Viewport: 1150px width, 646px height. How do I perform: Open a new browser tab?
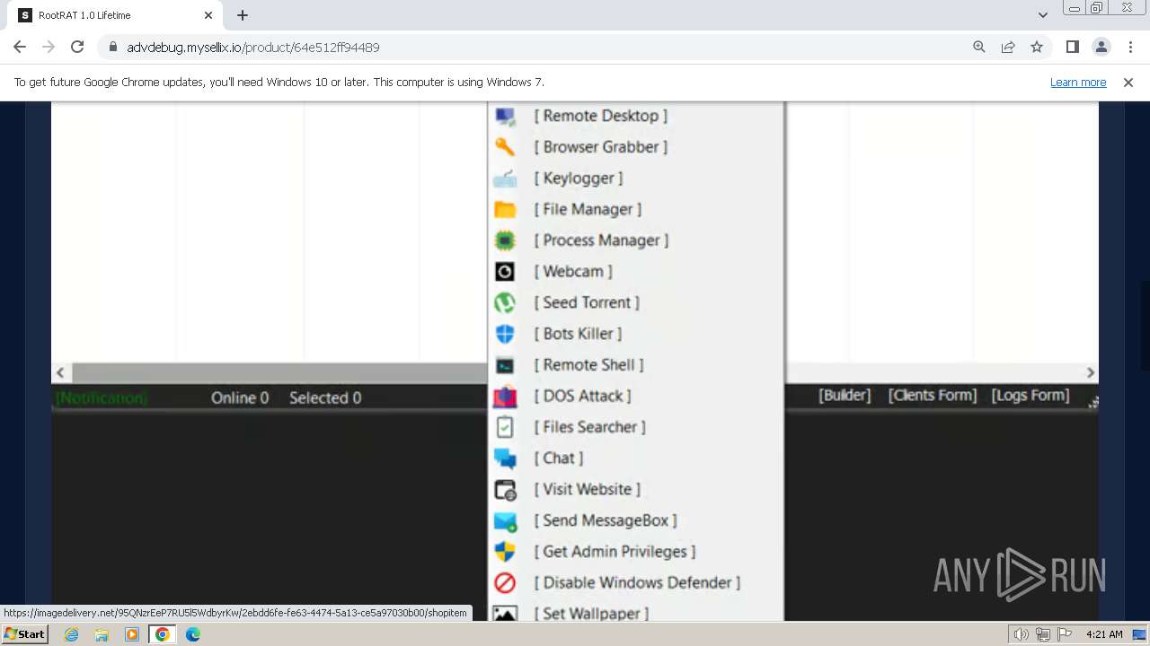[243, 15]
